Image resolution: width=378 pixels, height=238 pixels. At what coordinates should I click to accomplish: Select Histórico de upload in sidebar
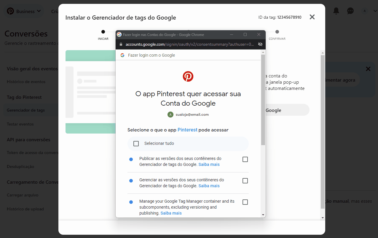[25, 209]
